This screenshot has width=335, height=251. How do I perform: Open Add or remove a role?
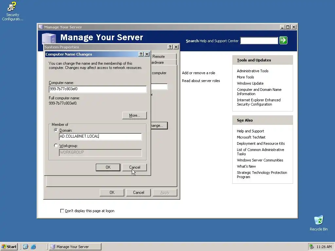click(199, 73)
